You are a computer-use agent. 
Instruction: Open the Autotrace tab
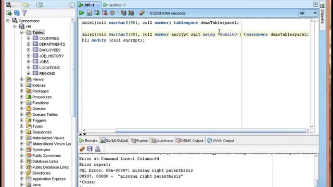click(x=162, y=141)
